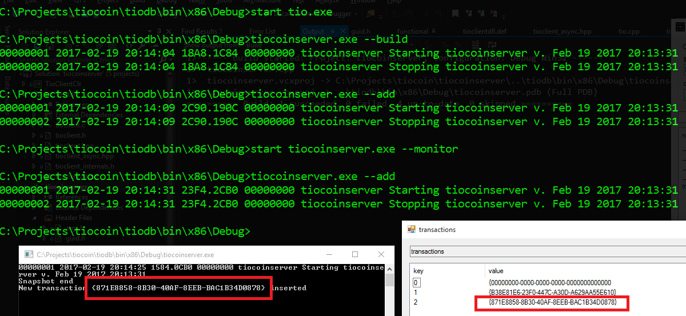The image size is (686, 316).
Task: Select the all-zeros GUID value cell
Action: (x=549, y=282)
